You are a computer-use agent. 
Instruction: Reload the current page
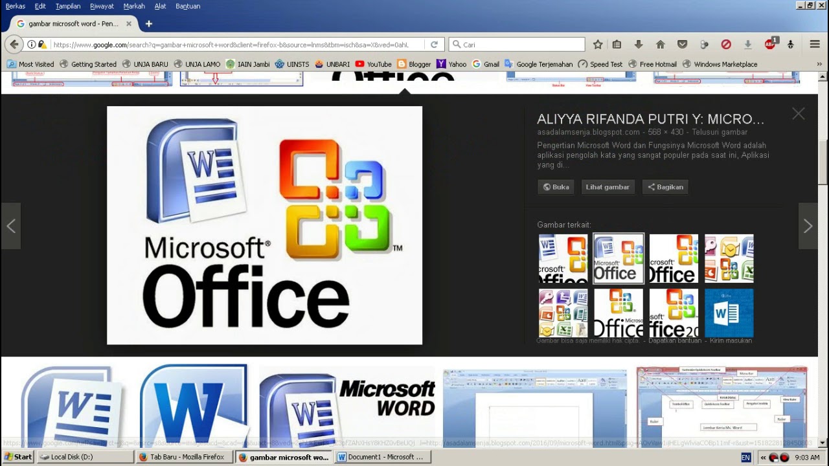[x=434, y=45]
